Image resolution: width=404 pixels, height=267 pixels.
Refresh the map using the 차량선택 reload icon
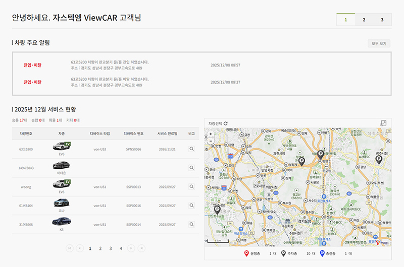coord(226,123)
